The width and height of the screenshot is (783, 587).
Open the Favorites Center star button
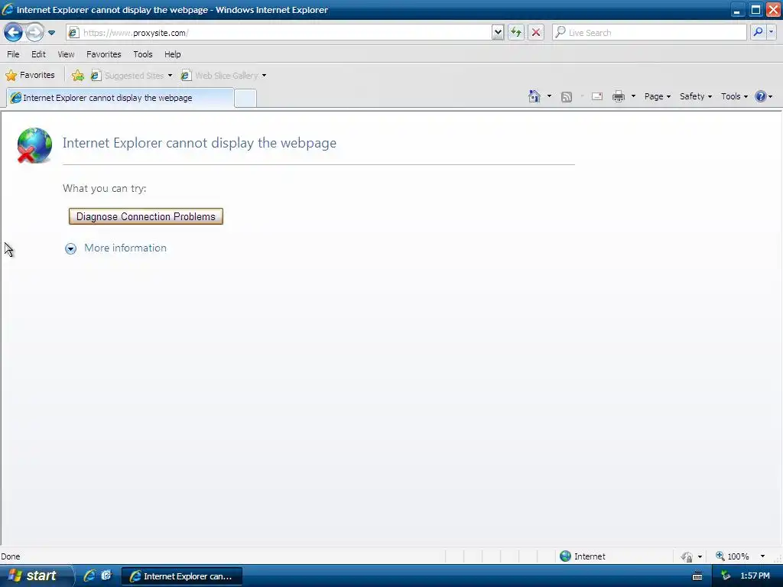click(x=30, y=75)
